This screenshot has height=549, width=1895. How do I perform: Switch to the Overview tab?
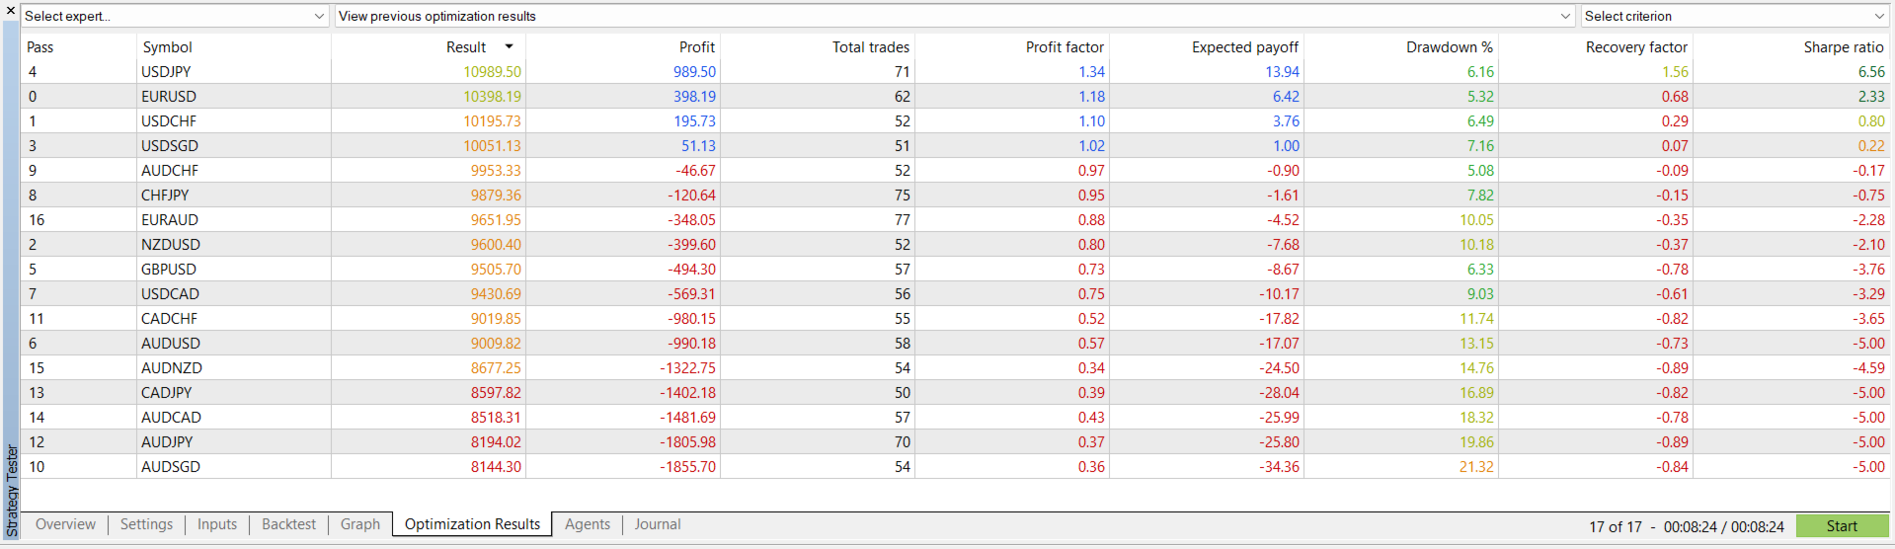click(x=65, y=524)
